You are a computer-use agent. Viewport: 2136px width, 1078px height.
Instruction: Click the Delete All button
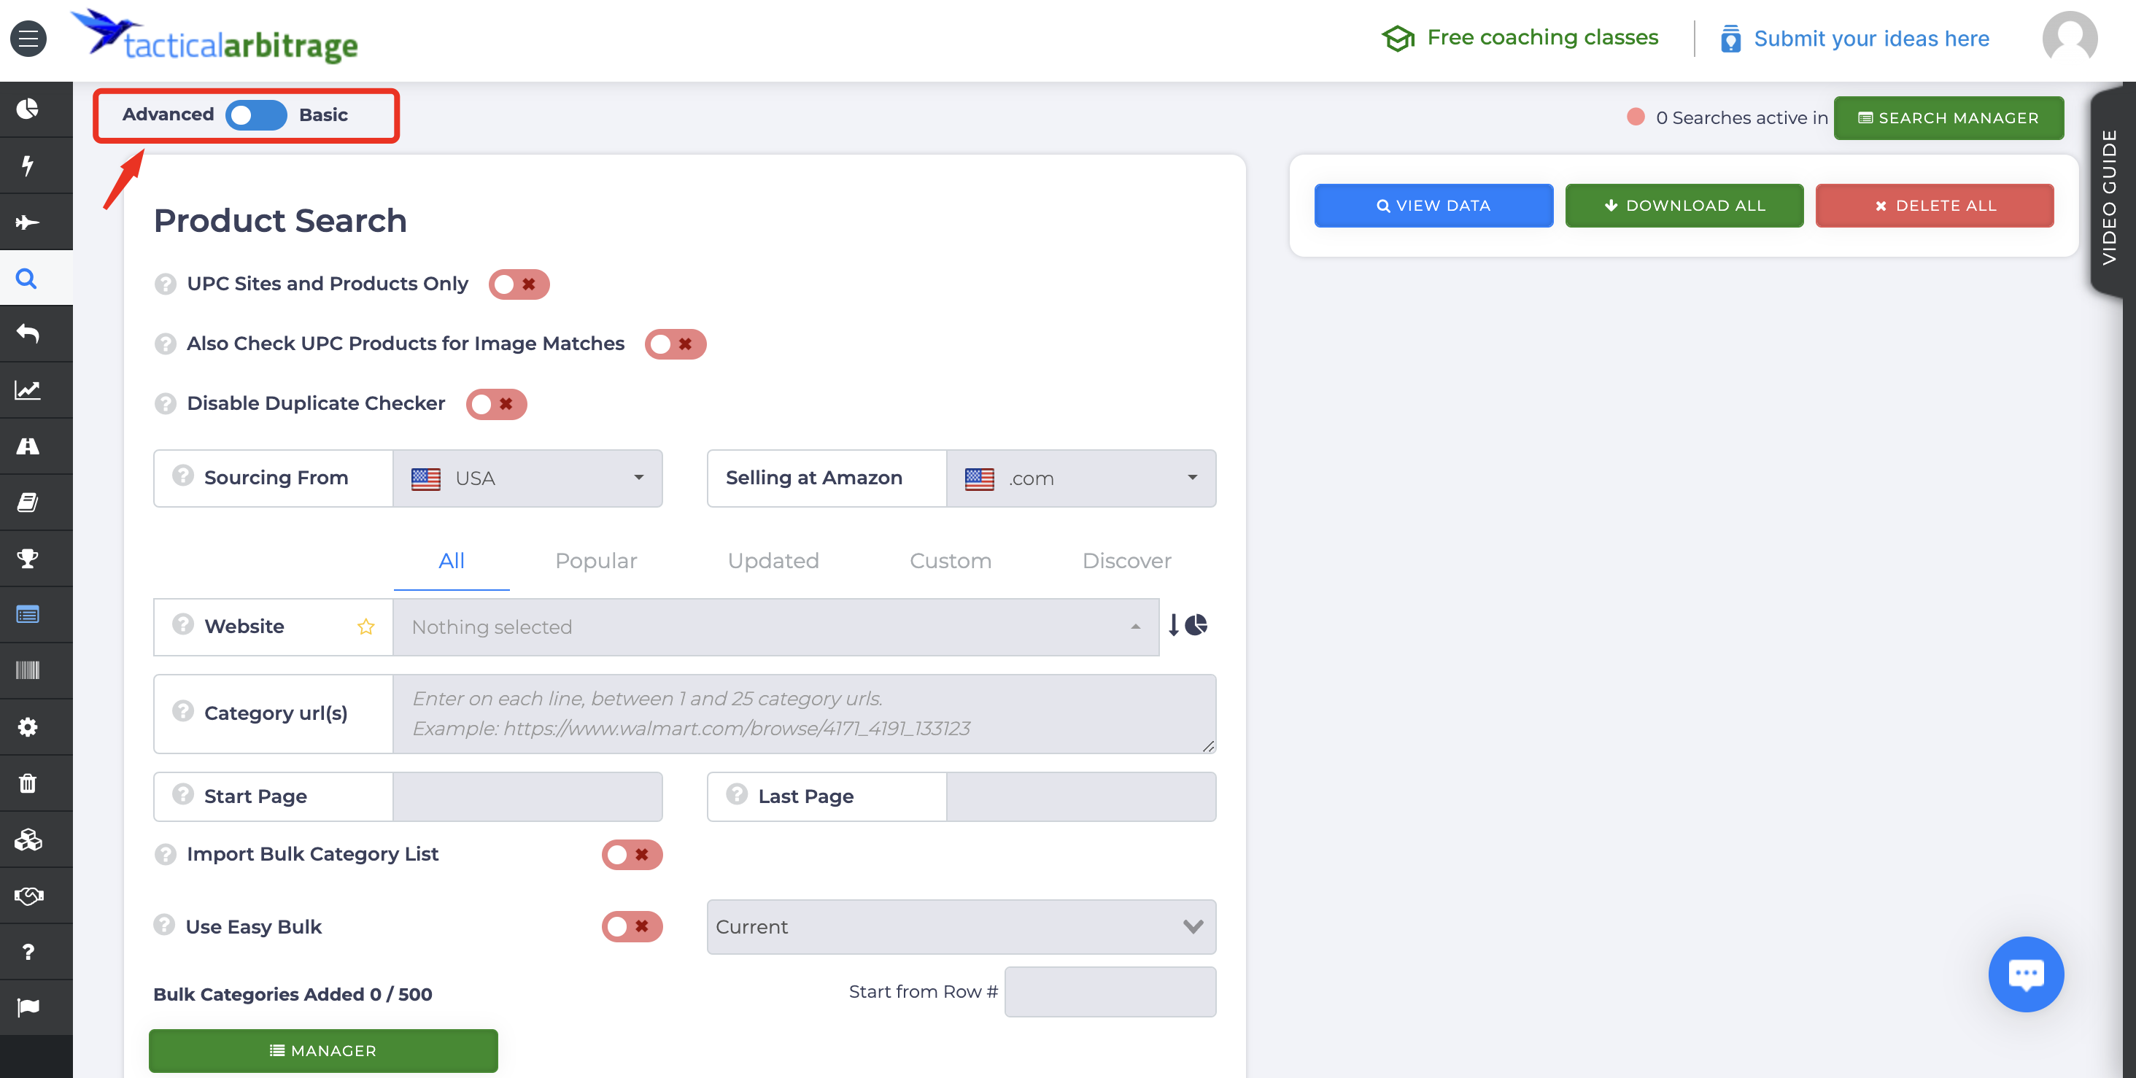click(x=1935, y=206)
